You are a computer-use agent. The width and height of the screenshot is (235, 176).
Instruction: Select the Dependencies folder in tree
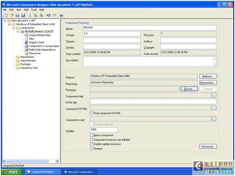pos(28,61)
